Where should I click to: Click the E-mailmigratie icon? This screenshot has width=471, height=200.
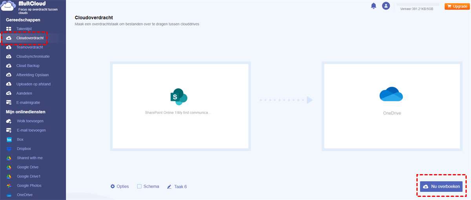pos(9,102)
